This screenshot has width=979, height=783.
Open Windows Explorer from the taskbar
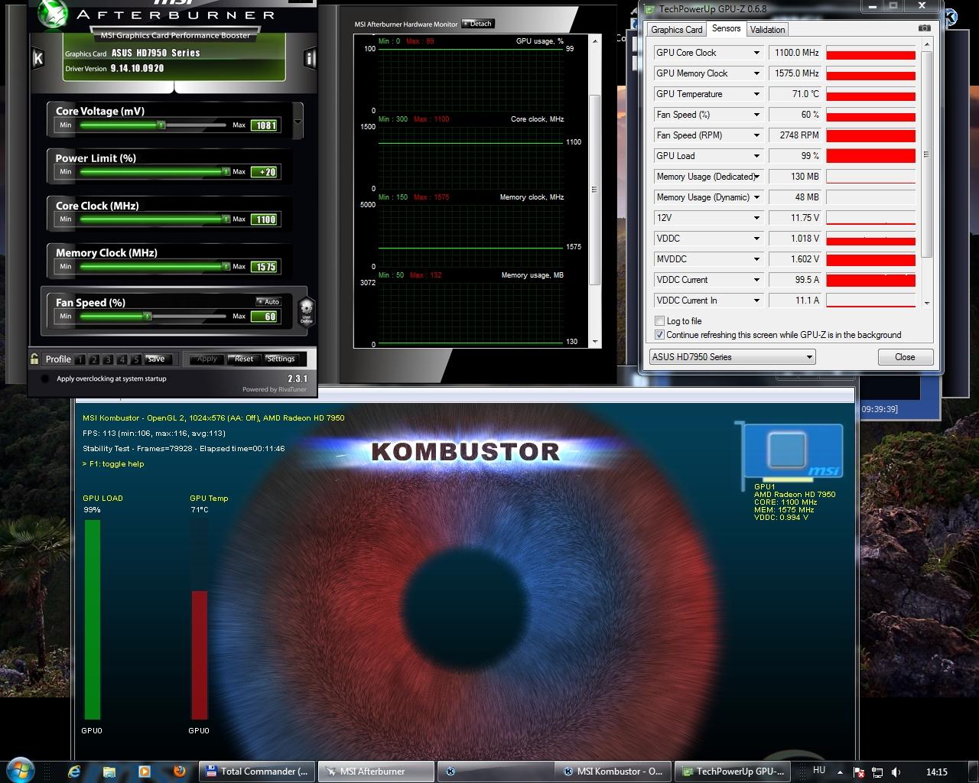pos(109,772)
